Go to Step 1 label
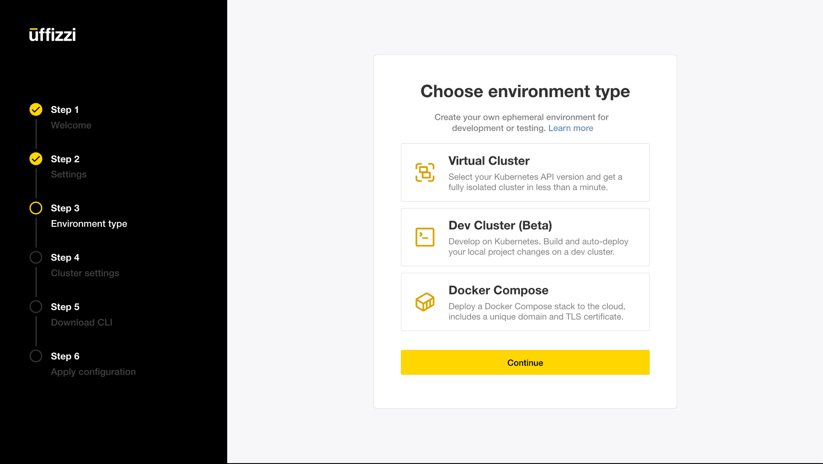Viewport: 823px width, 464px height. coord(65,110)
